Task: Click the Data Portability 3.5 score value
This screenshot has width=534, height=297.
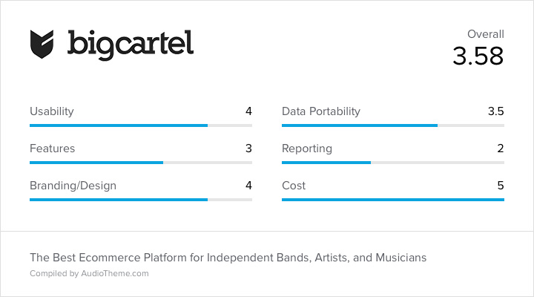Action: (x=496, y=111)
